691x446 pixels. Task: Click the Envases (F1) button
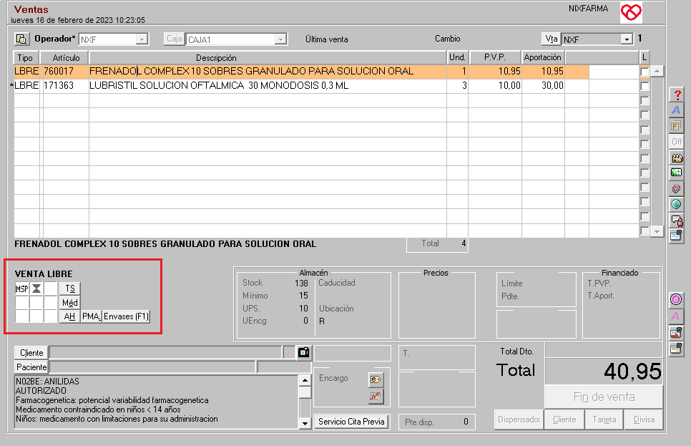coord(126,316)
